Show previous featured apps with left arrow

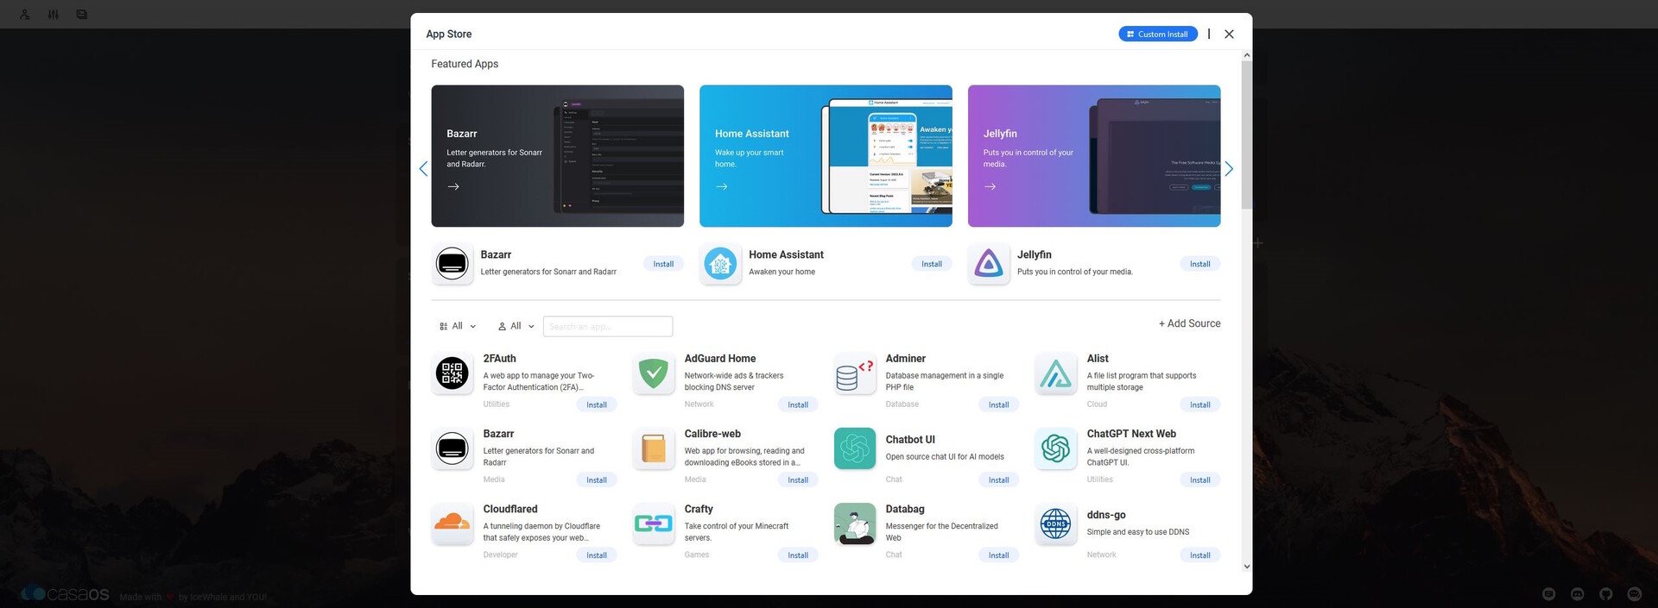point(423,169)
